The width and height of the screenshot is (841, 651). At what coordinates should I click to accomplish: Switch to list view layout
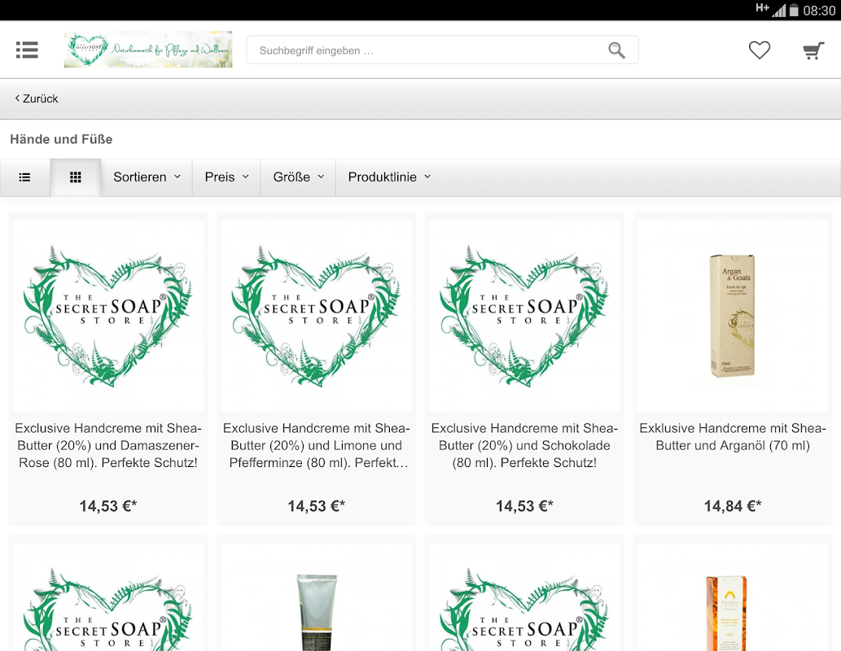tap(24, 177)
